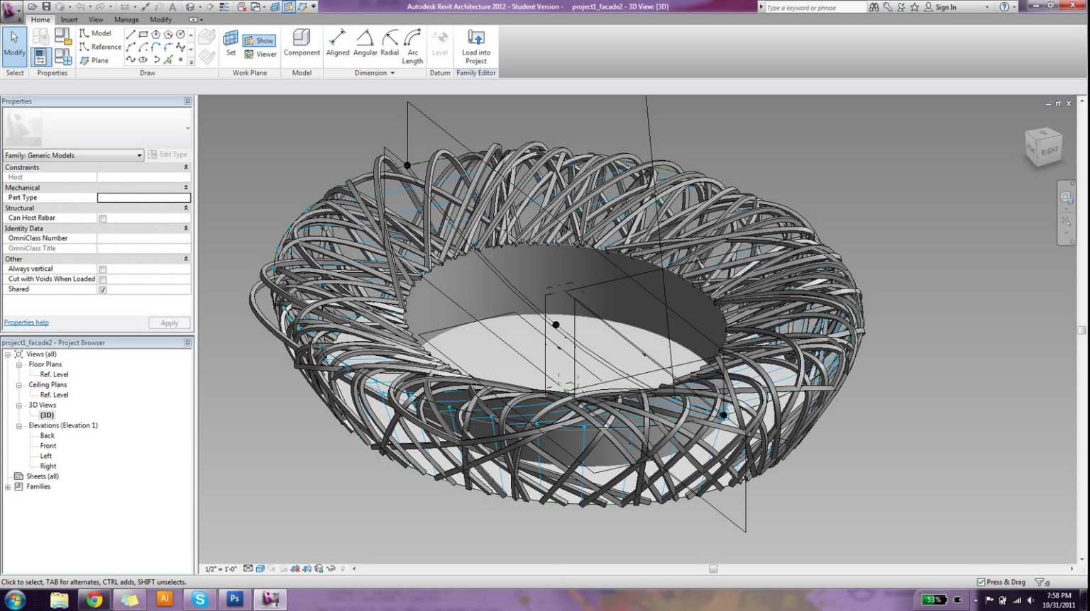1090x611 pixels.
Task: Collapse the Elevations (Elevation 1) node
Action: click(x=19, y=426)
